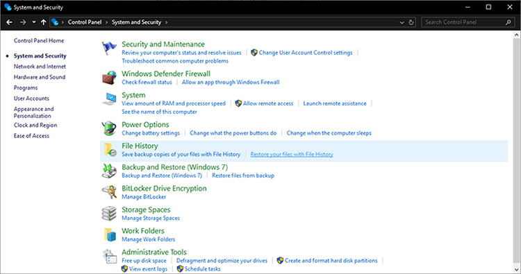521x274 pixels.
Task: Click Change User Account Control settings
Action: pos(306,53)
